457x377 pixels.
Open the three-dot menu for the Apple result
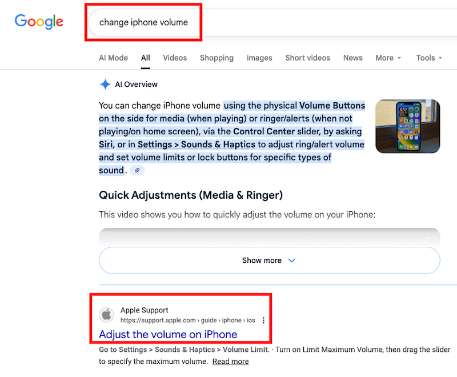(x=263, y=320)
